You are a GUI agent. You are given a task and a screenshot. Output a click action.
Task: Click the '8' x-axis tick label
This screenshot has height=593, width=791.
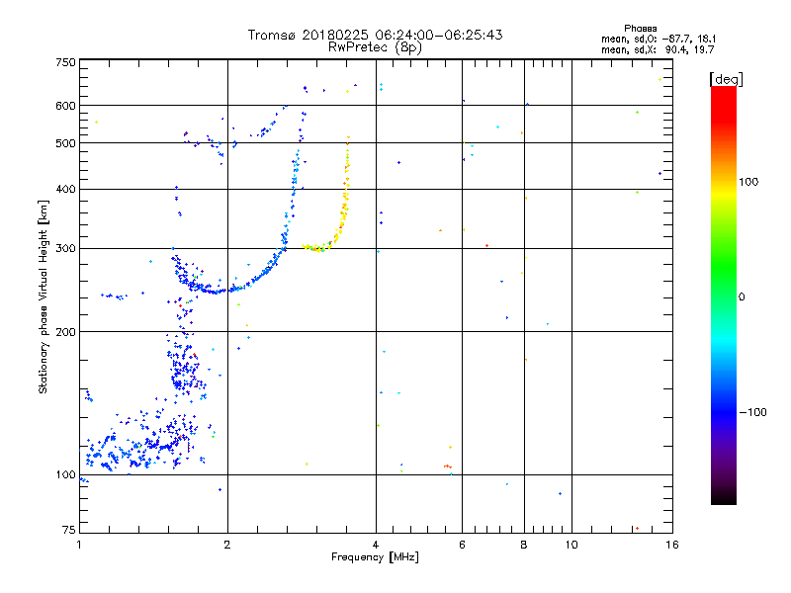(524, 545)
